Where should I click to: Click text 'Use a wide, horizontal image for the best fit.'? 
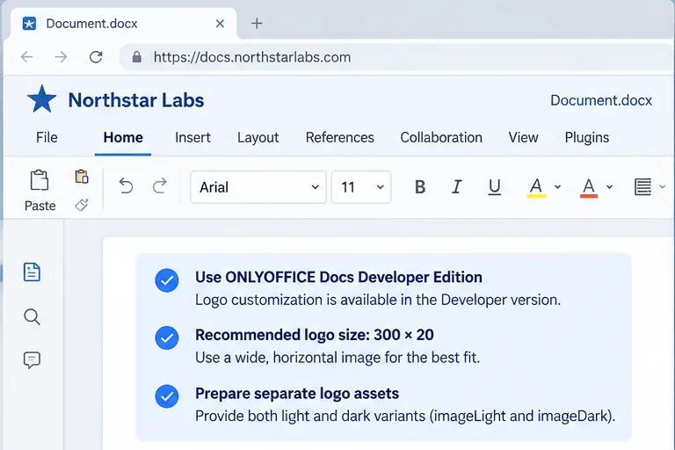point(337,358)
